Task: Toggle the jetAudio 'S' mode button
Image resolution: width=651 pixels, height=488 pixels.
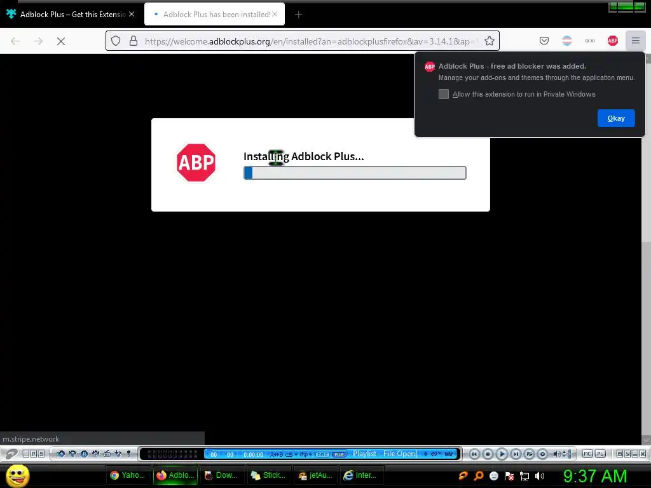Action: click(x=41, y=454)
